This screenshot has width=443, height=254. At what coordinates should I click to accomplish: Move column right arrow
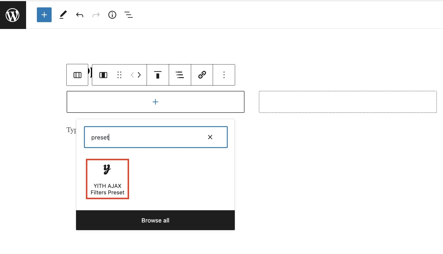139,75
